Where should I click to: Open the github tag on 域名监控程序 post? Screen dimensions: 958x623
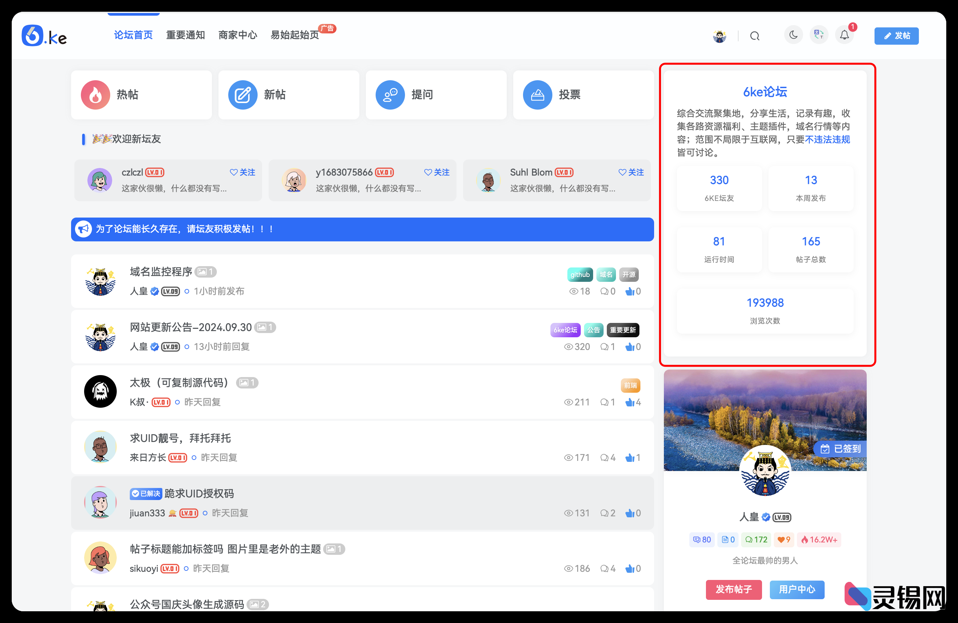coord(580,274)
